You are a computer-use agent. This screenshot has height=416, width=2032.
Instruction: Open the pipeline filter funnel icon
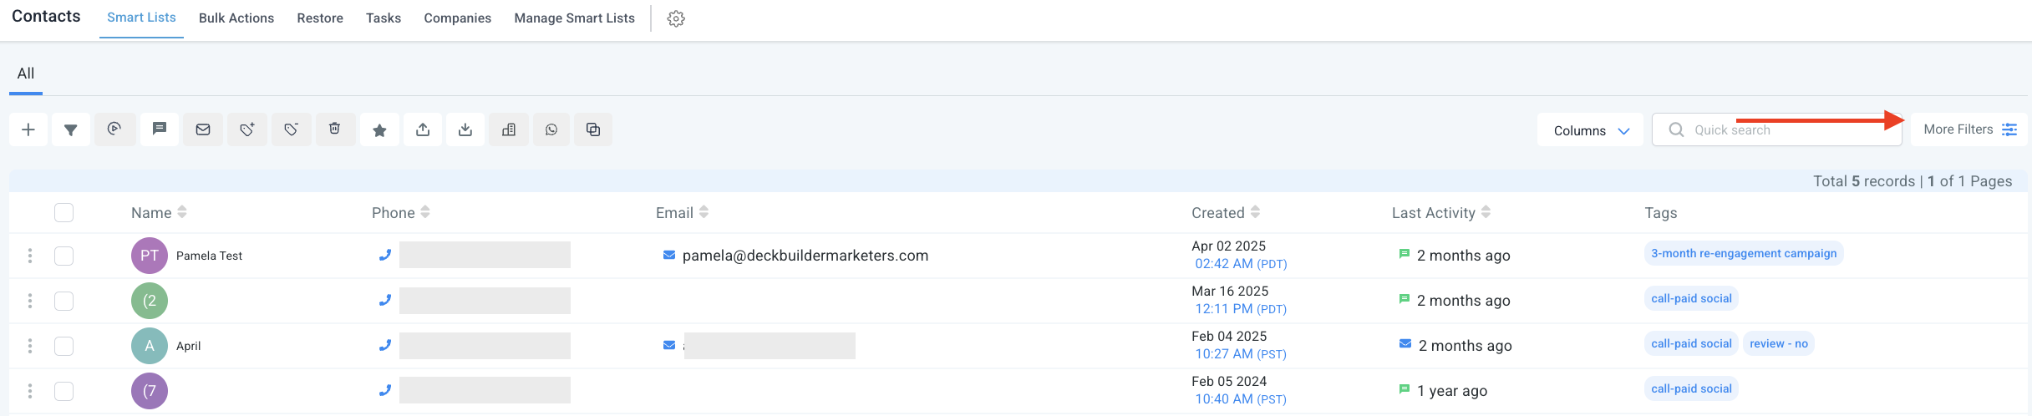point(71,129)
